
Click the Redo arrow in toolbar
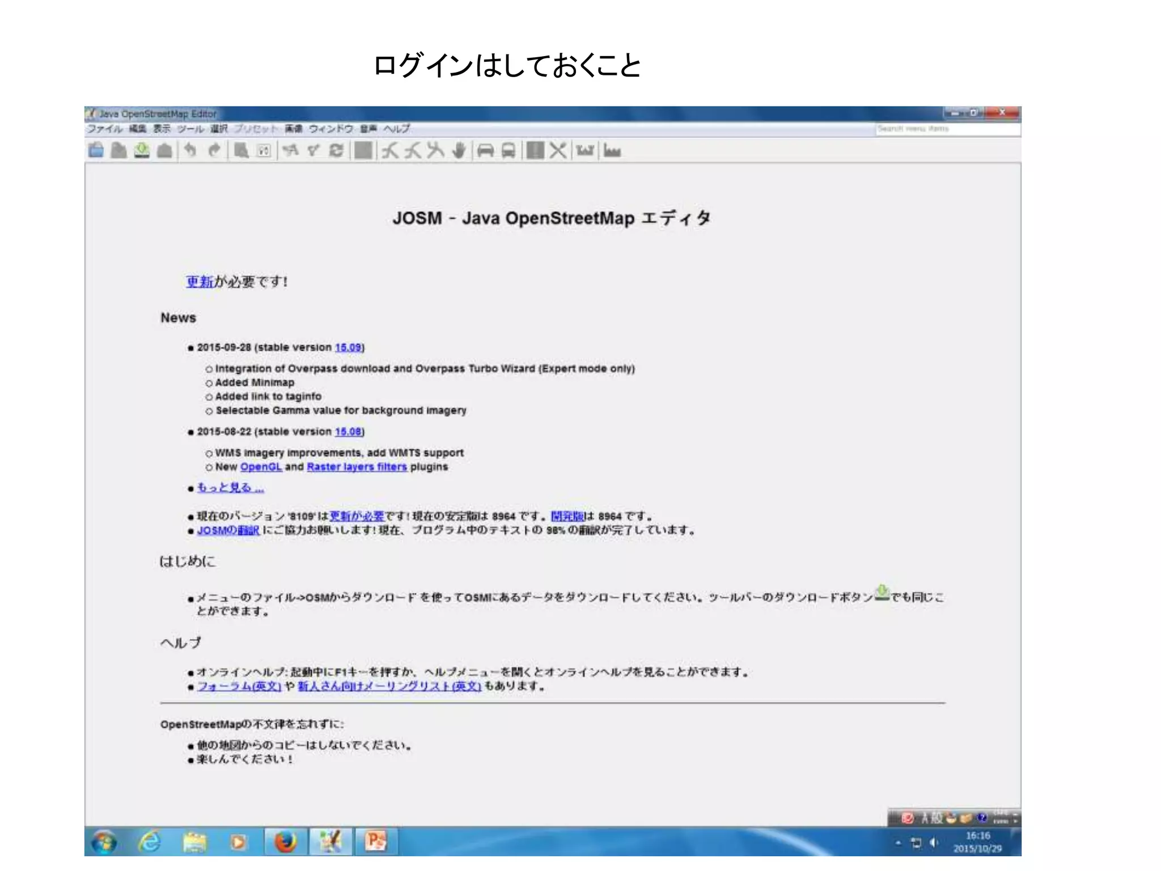(x=214, y=150)
